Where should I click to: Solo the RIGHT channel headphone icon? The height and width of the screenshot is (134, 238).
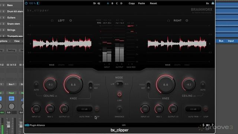point(168,20)
